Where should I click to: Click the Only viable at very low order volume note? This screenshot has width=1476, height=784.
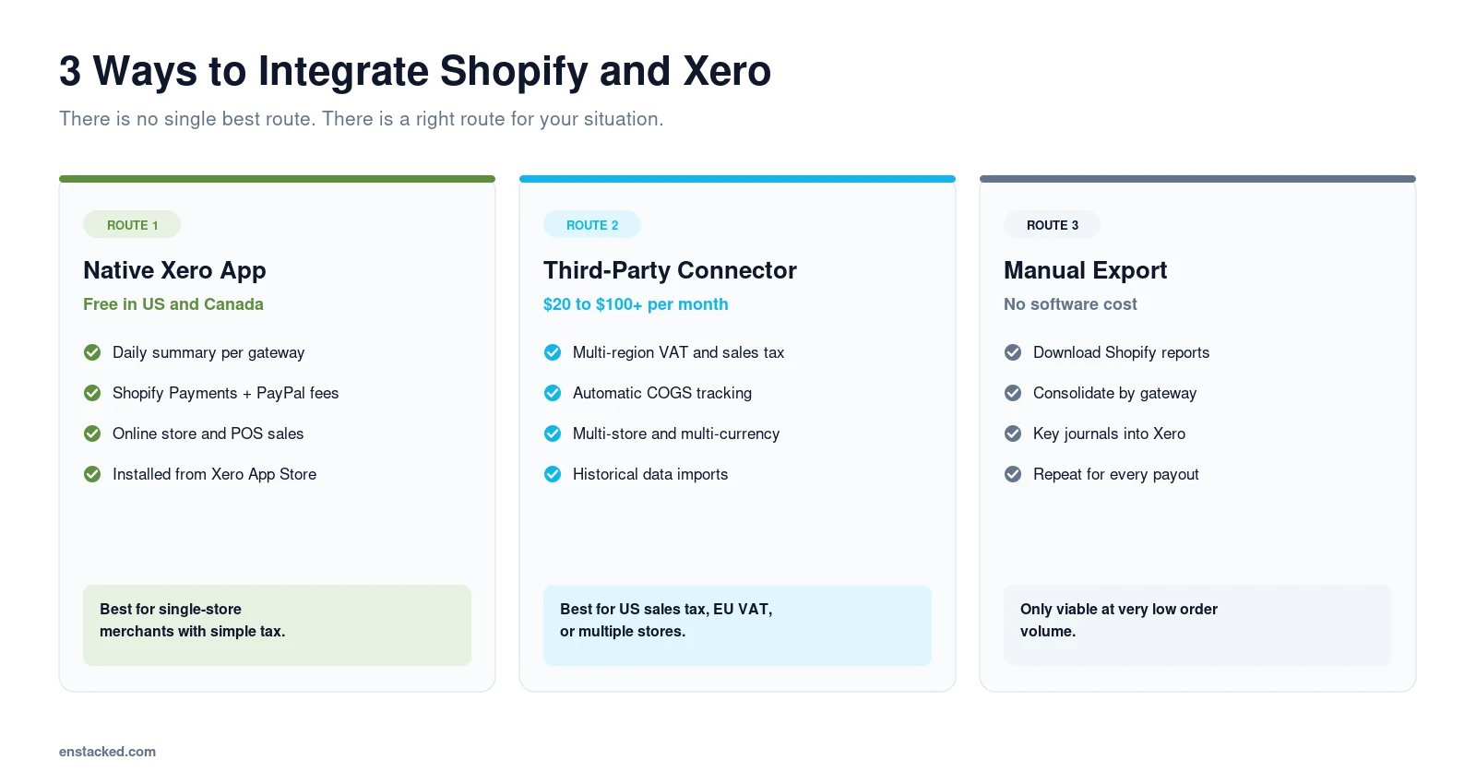(x=1197, y=625)
